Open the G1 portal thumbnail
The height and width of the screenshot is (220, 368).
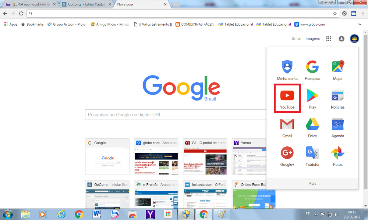point(205,157)
